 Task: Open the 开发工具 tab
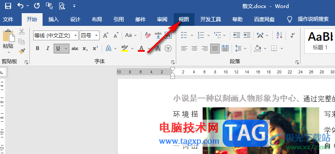(x=211, y=20)
